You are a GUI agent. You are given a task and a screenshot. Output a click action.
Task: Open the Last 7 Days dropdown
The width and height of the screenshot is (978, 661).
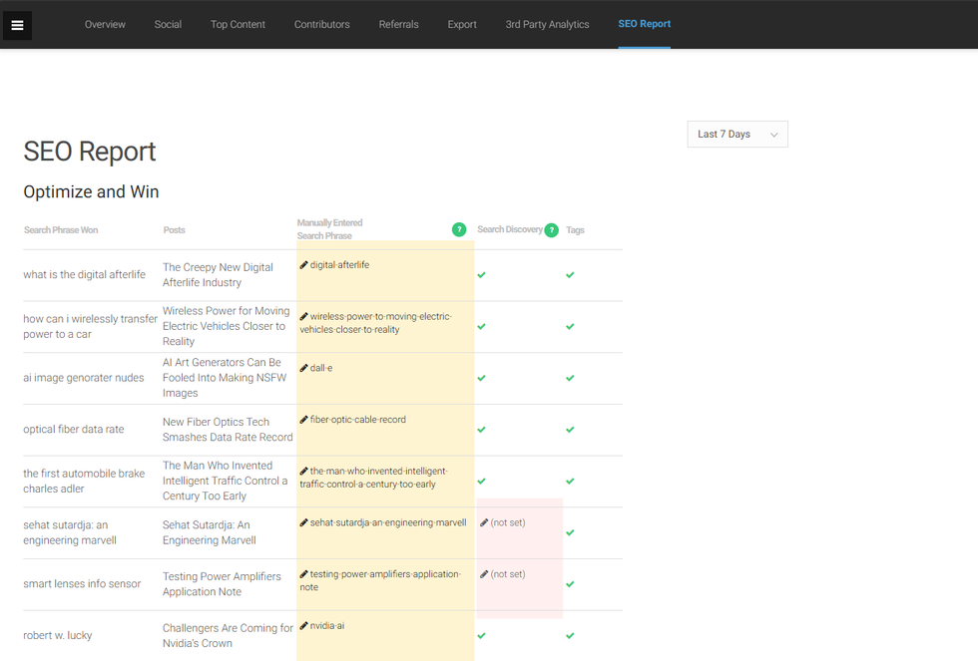point(736,135)
